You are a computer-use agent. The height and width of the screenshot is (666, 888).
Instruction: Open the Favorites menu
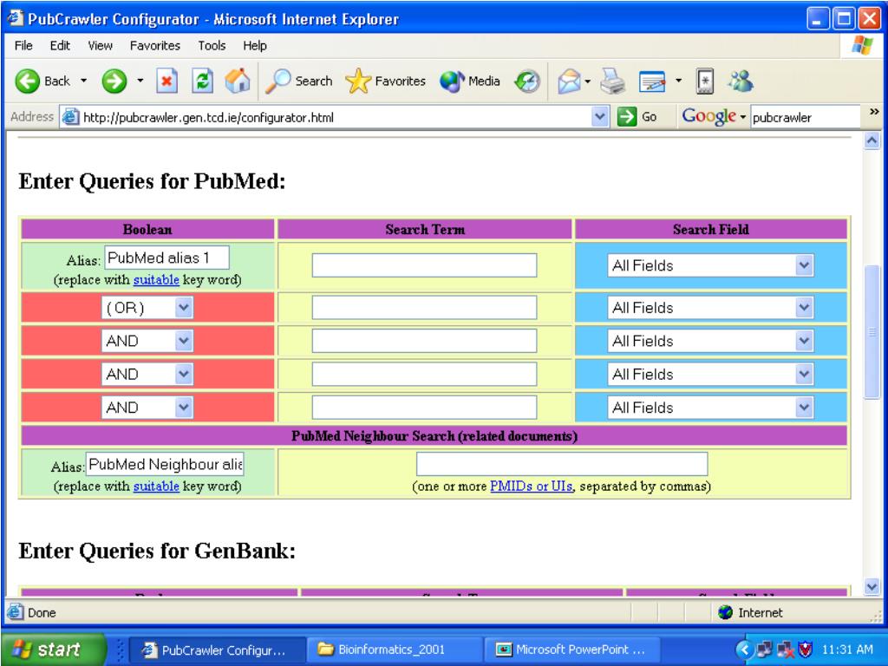point(154,46)
